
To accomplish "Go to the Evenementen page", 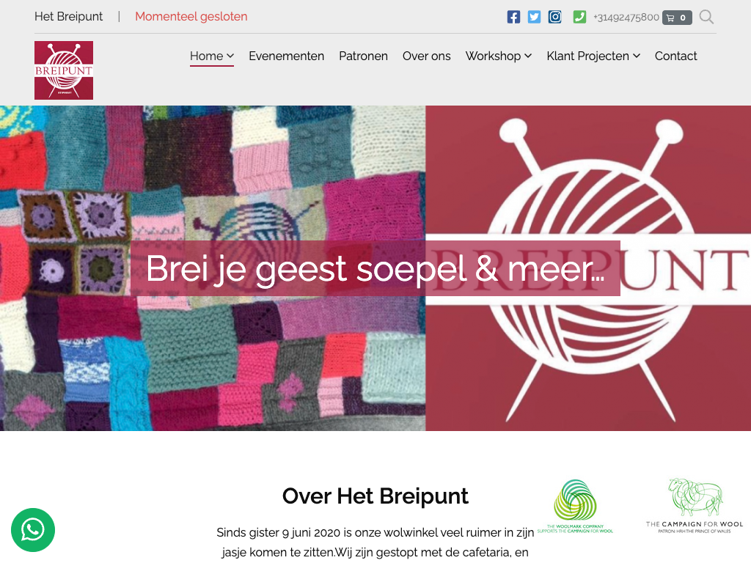I will 287,56.
